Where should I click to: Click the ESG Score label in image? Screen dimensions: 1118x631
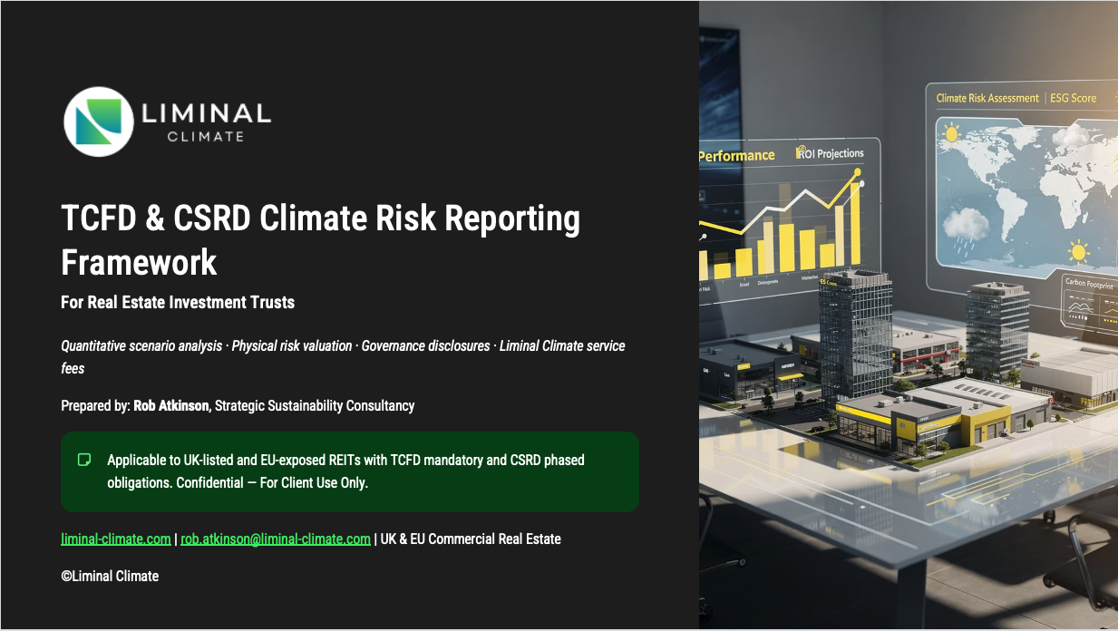pos(1073,98)
